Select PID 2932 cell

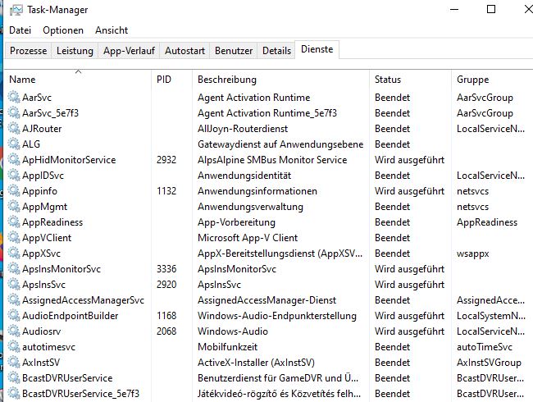pyautogui.click(x=166, y=159)
